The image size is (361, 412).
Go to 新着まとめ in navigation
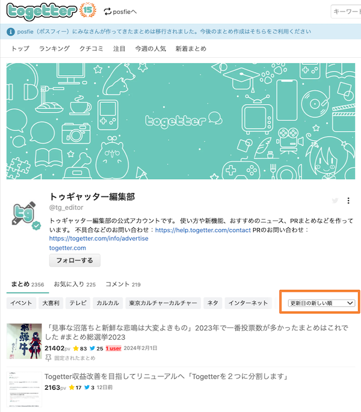(193, 49)
